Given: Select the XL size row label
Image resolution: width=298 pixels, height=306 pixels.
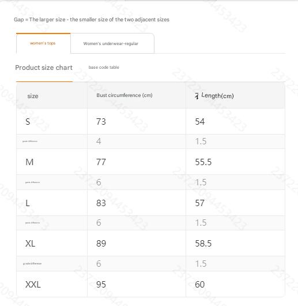Looking at the screenshot, I should tap(31, 243).
